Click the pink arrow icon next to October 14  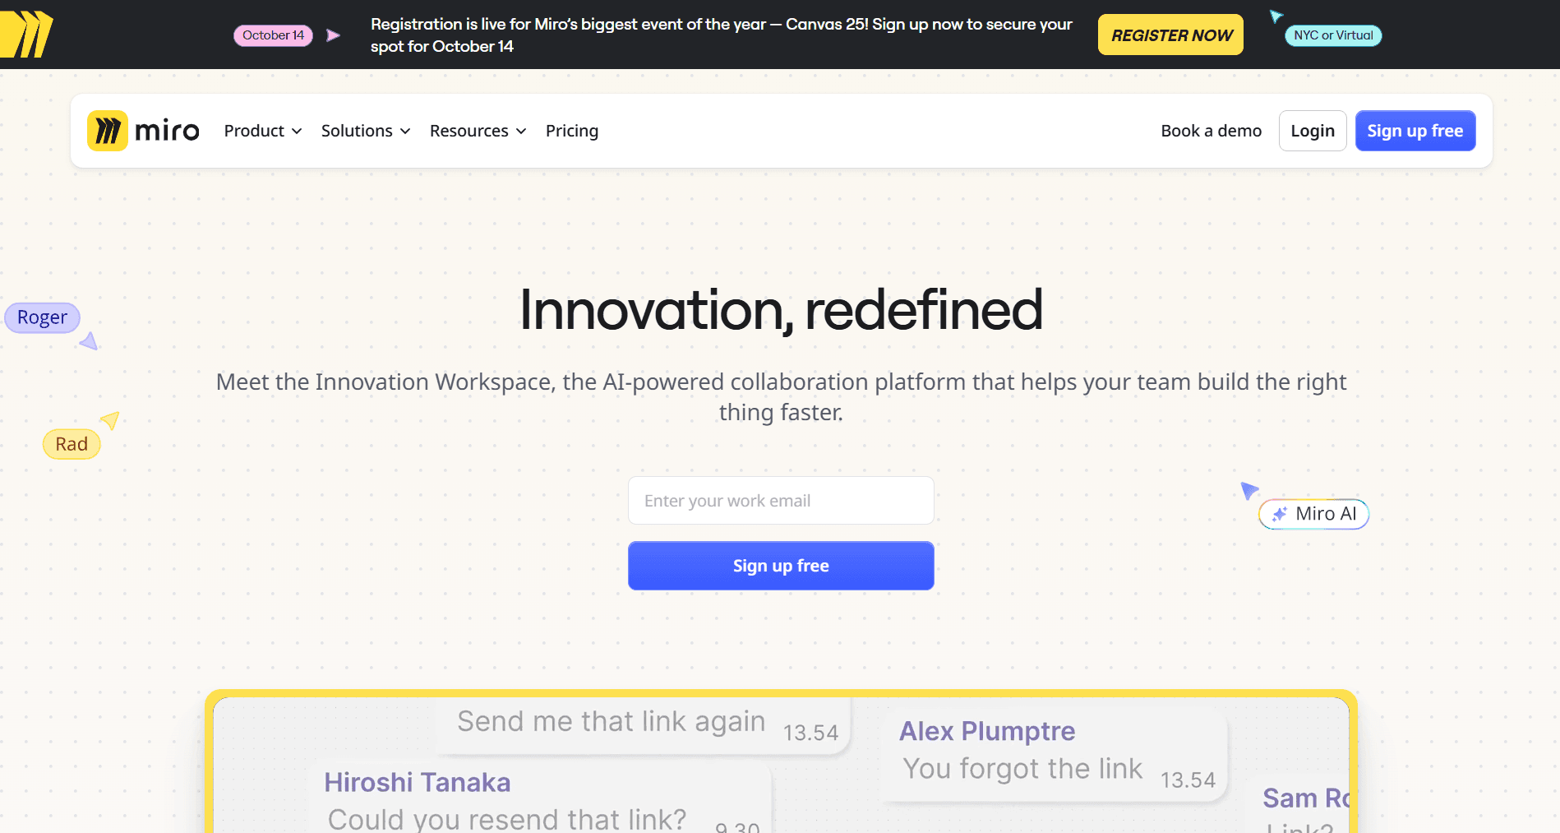click(x=332, y=35)
